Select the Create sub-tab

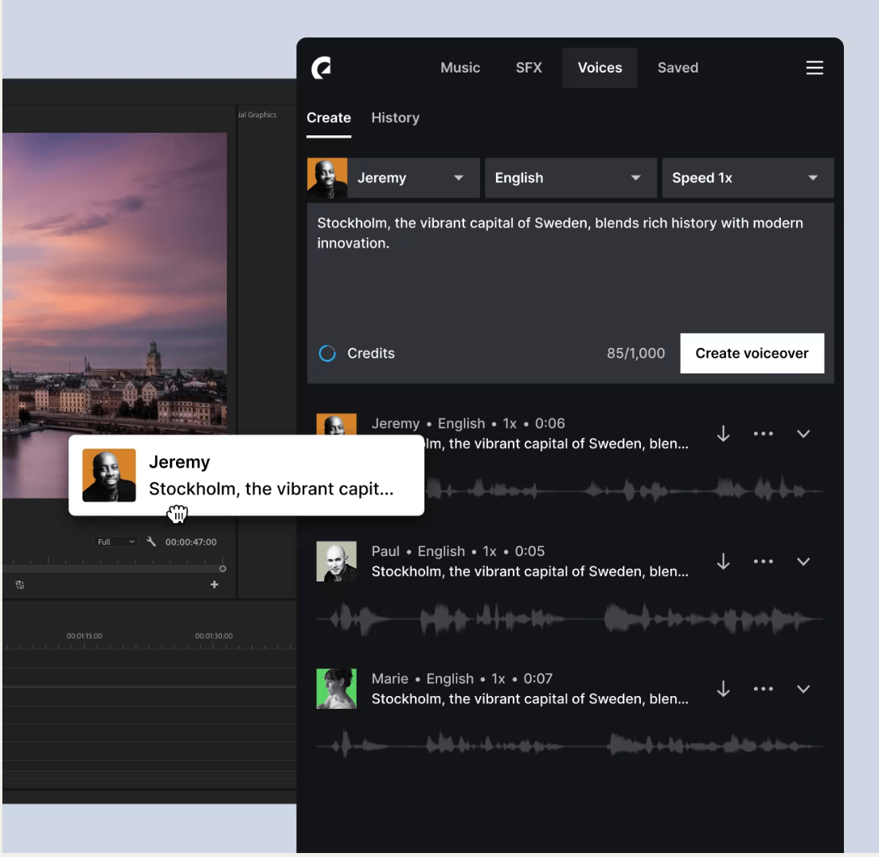(329, 118)
